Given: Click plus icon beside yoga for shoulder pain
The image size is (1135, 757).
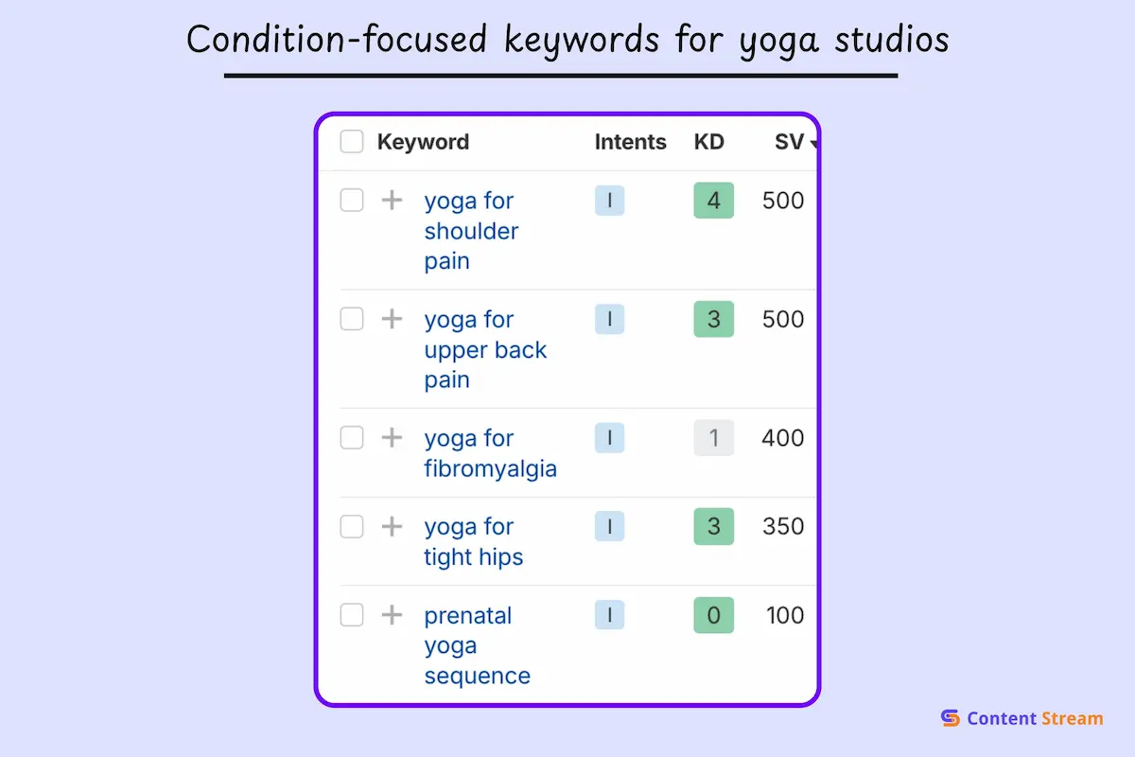Looking at the screenshot, I should click(x=392, y=201).
